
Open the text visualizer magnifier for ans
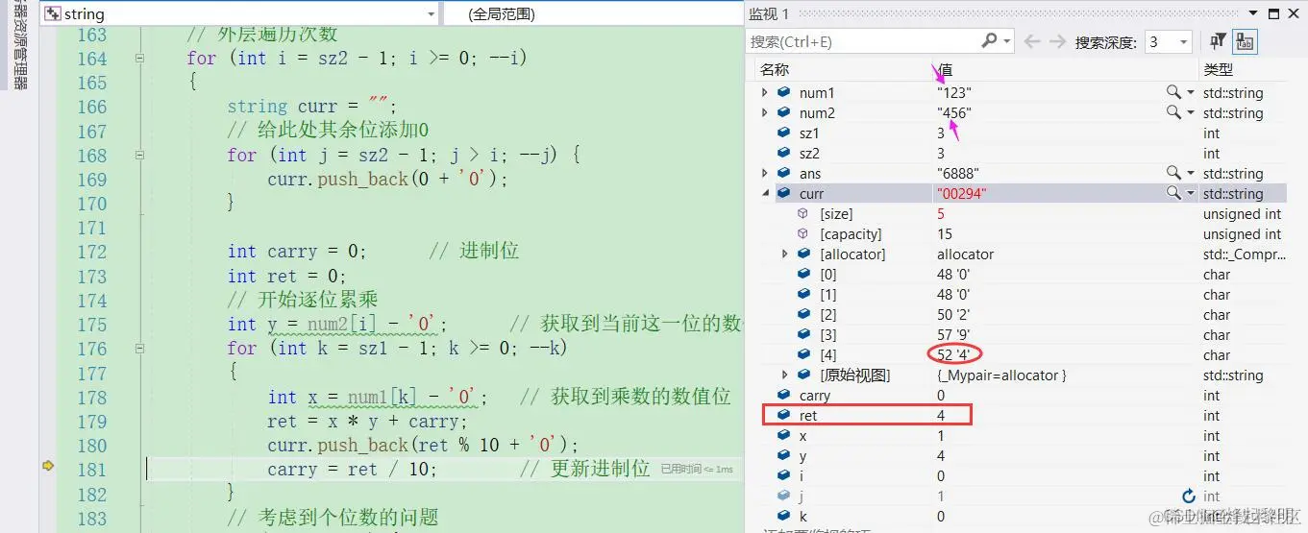[x=1173, y=173]
